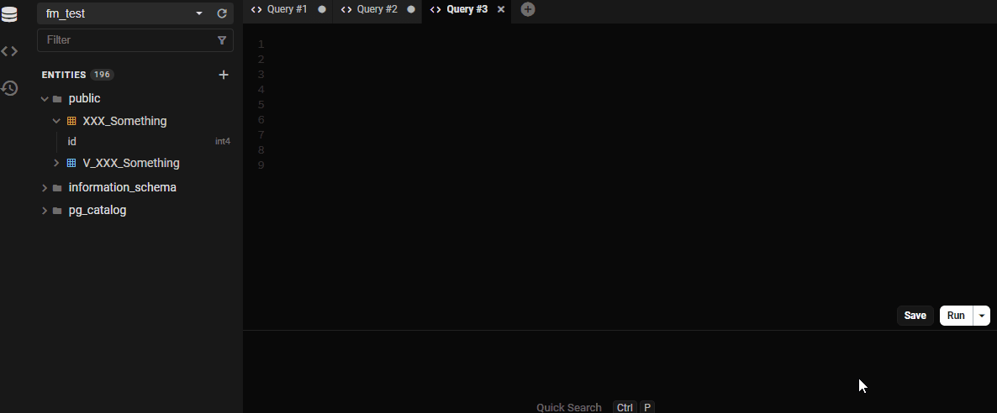The width and height of the screenshot is (997, 413).
Task: Expand the V_XXX_Something view
Action: 56,164
